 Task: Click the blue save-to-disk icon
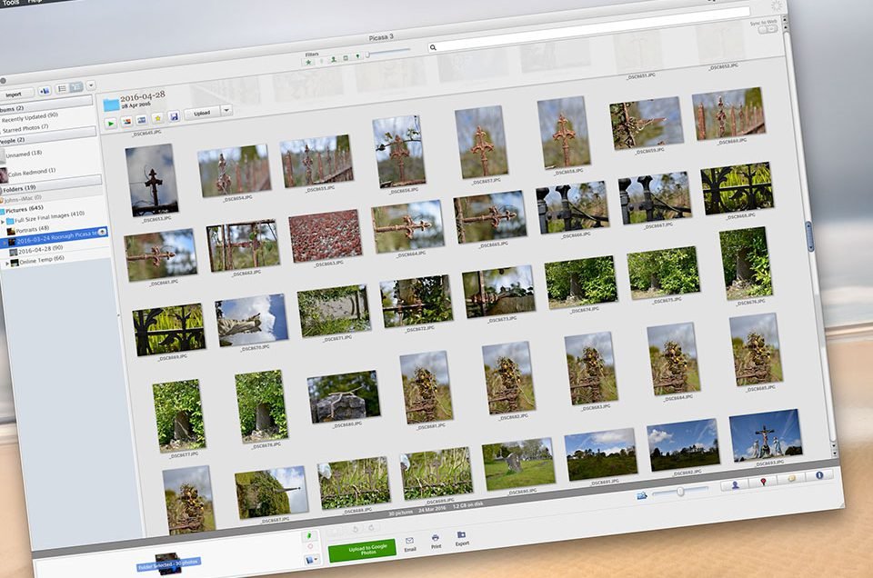[x=174, y=117]
